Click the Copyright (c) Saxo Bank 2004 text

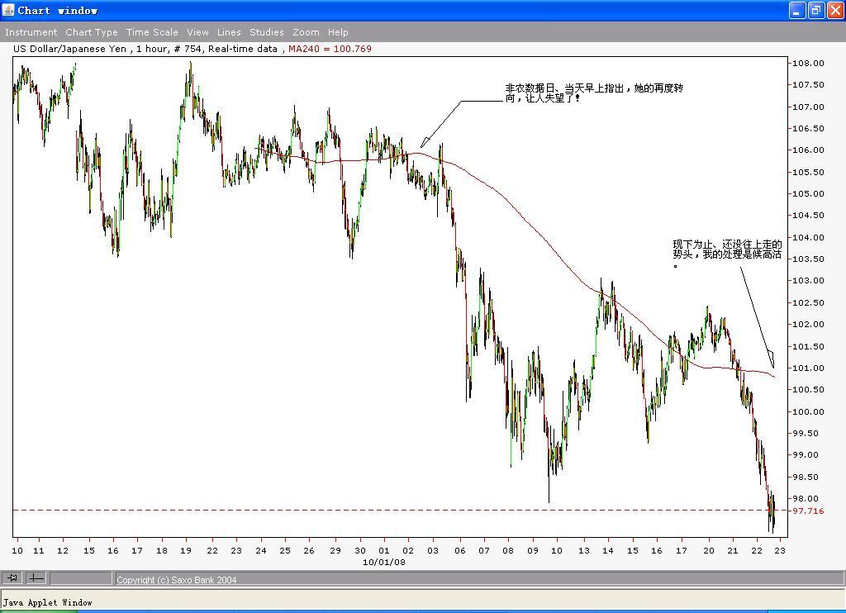[x=177, y=580]
